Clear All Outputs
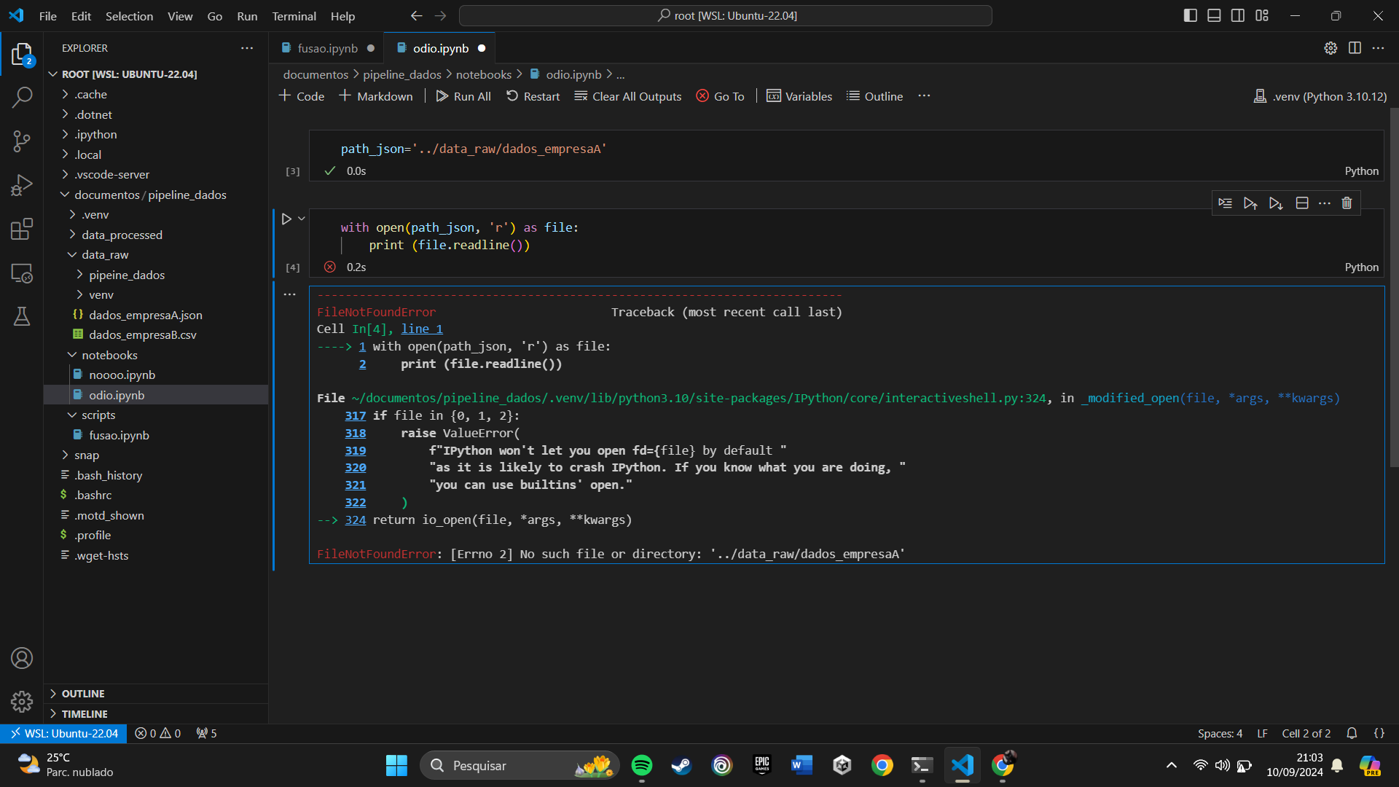1399x787 pixels. [x=628, y=96]
